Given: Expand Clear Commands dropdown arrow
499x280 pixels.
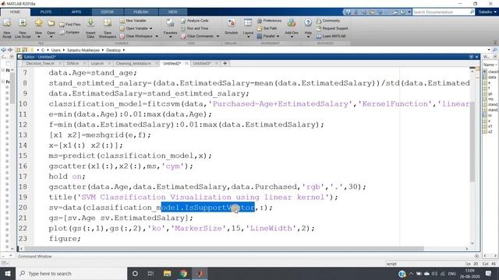Looking at the screenshot, I should point(218,37).
